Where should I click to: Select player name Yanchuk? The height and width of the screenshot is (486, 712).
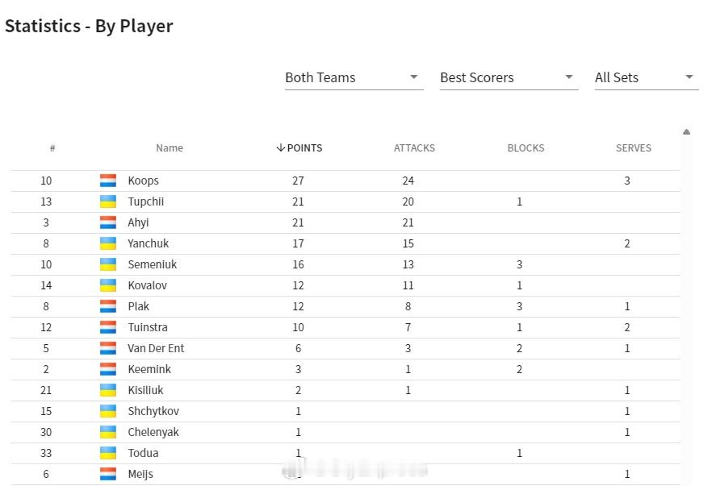[x=148, y=243]
